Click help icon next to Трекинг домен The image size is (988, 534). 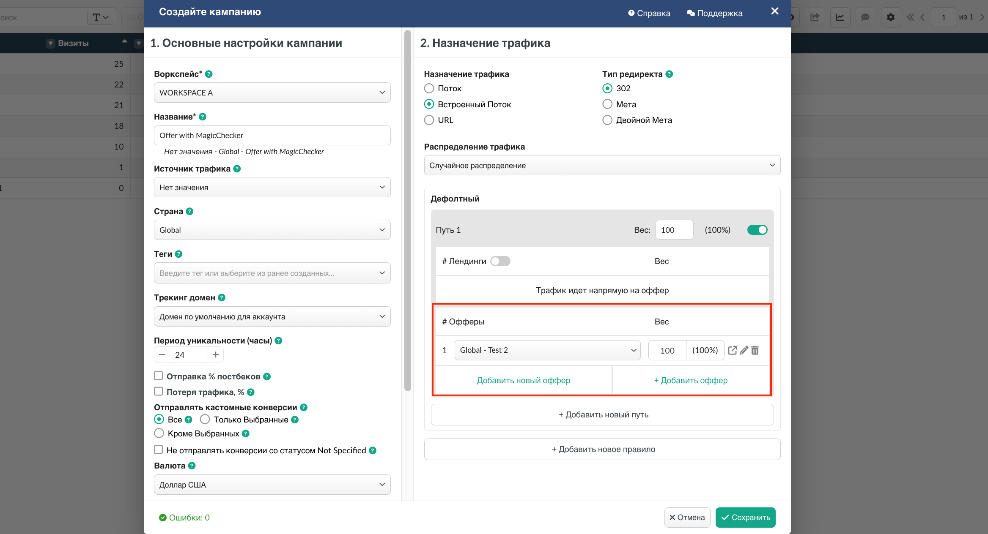[x=222, y=297]
